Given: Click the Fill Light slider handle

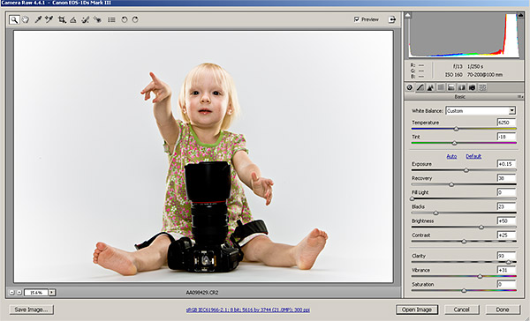Looking at the screenshot, I should [412, 198].
